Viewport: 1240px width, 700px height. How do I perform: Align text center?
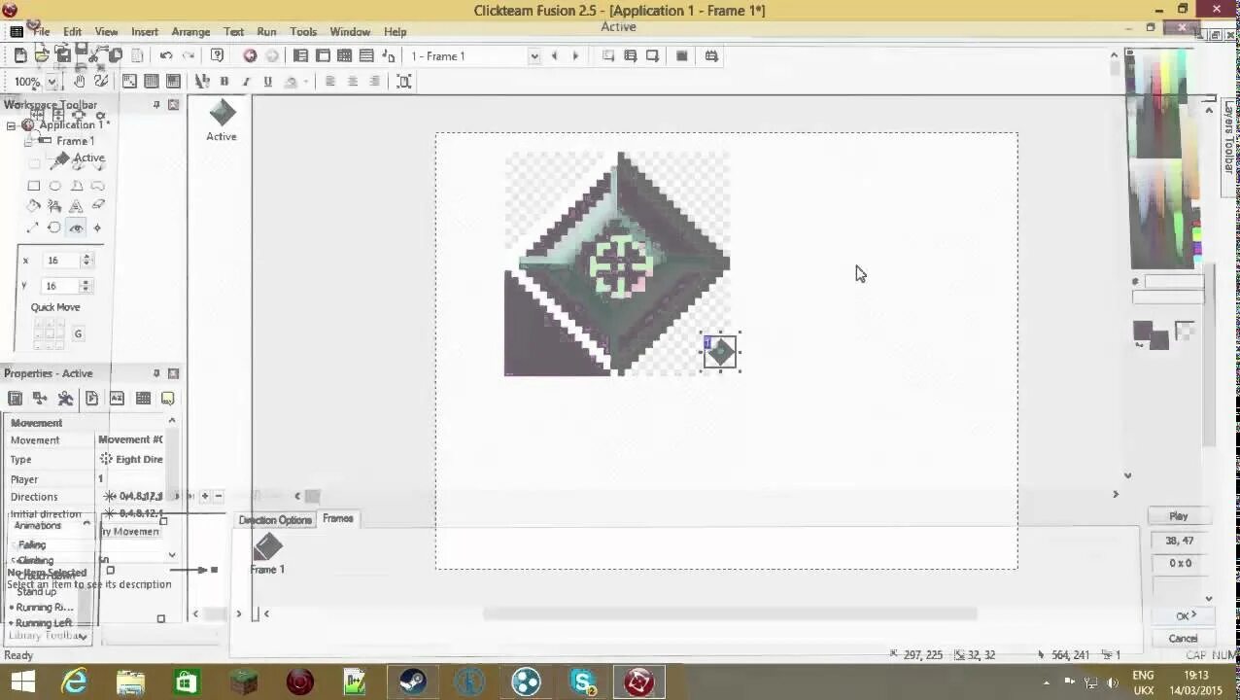[x=353, y=81]
